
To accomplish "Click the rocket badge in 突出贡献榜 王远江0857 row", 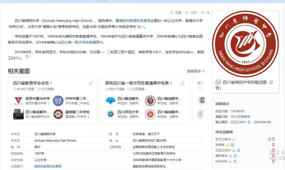I will click(239, 150).
